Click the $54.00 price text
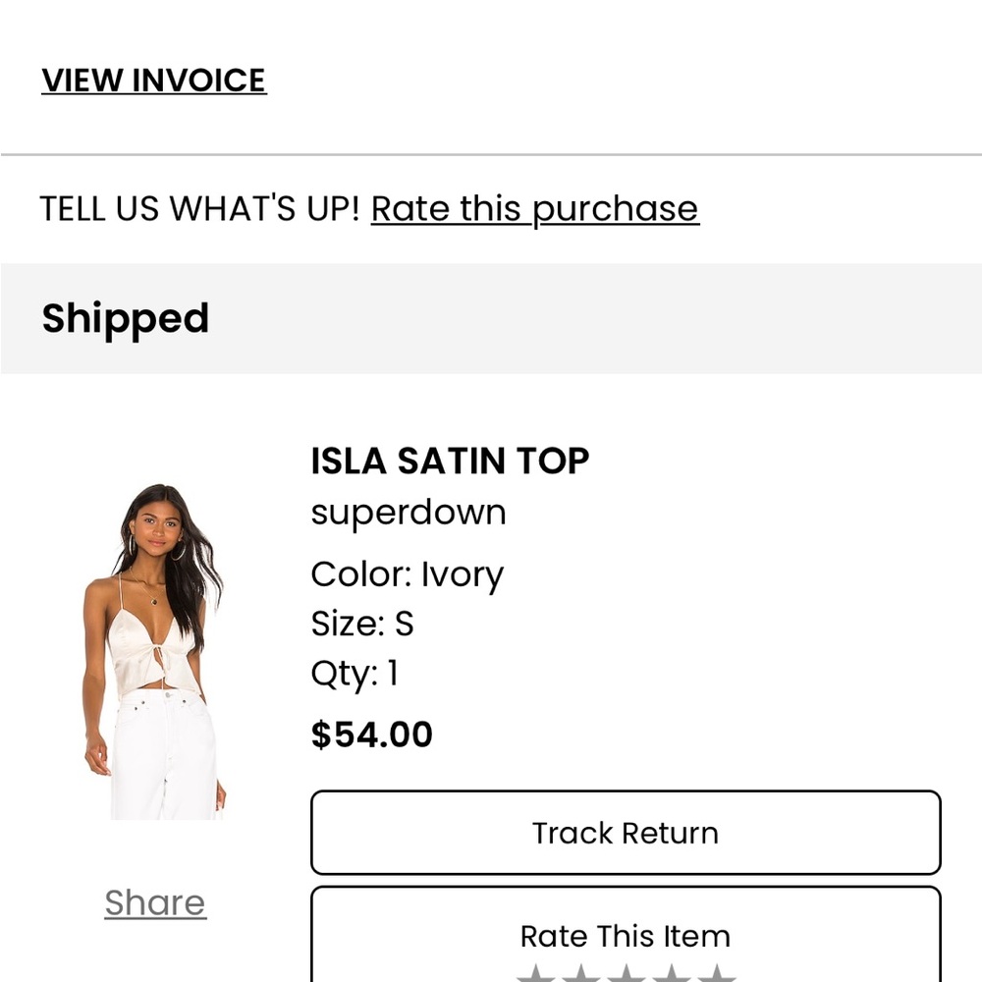 371,734
